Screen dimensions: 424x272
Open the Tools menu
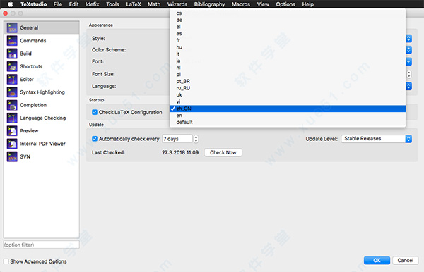pos(112,4)
